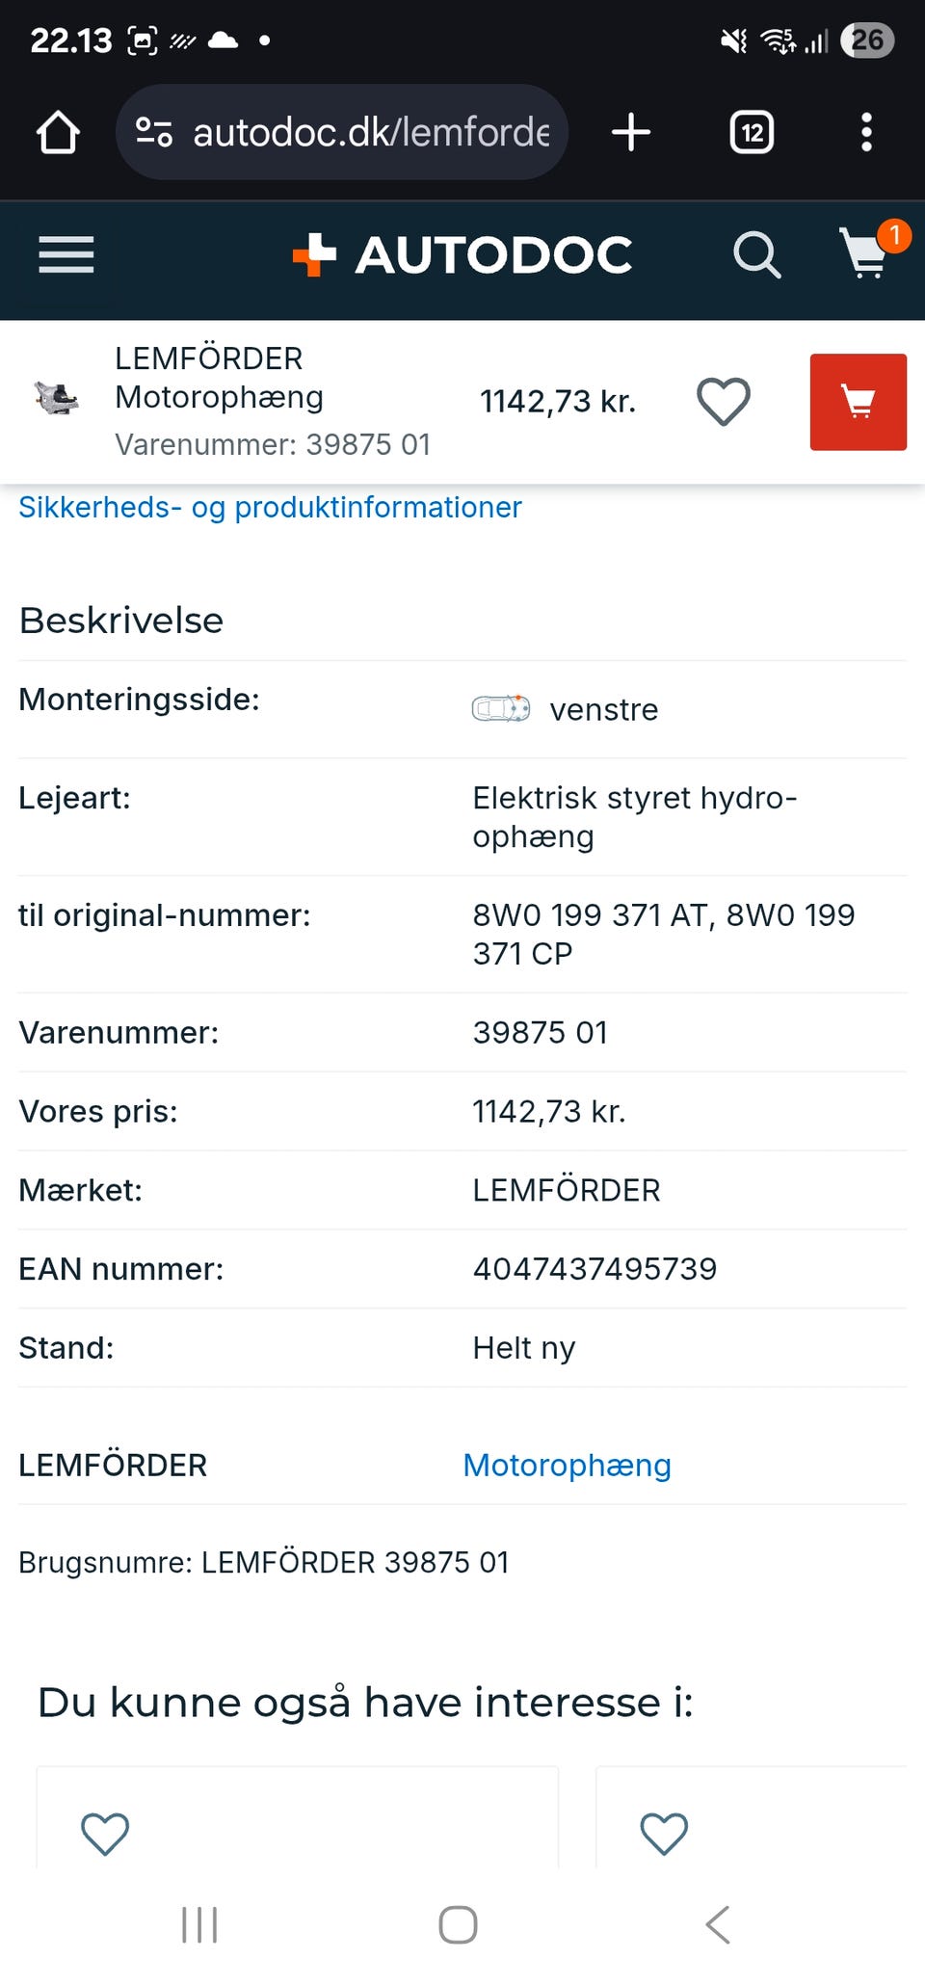Favorite the second recommended product card
Screen dimensions: 925x1984
(x=664, y=1833)
